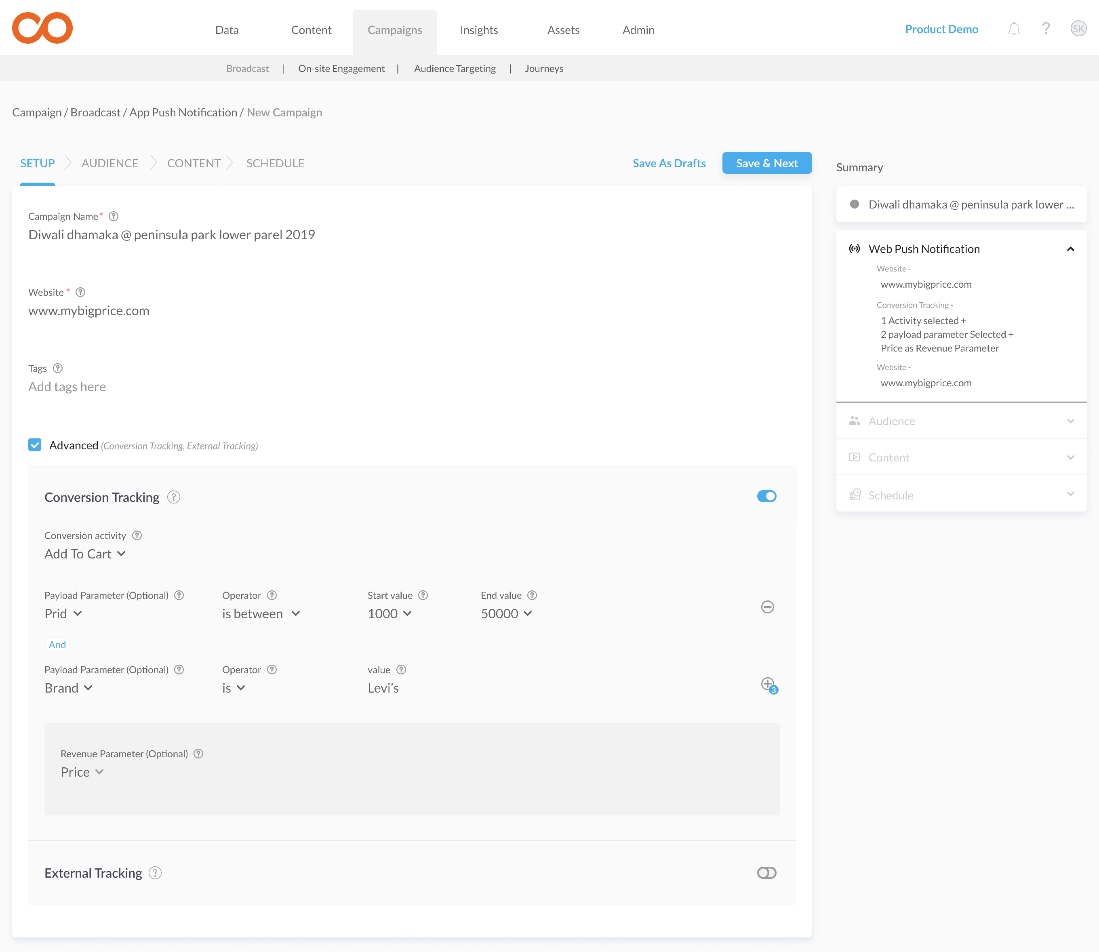The width and height of the screenshot is (1099, 952).
Task: Enable the External Tracking toggle
Action: 766,873
